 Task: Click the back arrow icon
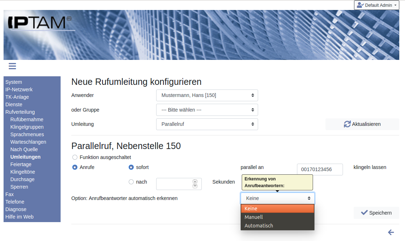click(391, 232)
